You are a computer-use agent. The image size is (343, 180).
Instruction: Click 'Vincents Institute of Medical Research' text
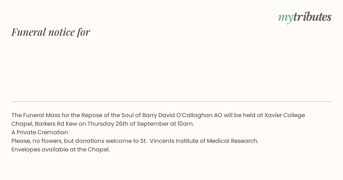coord(204,141)
